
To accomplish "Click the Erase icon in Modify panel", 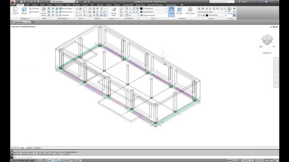I will pos(90,15).
